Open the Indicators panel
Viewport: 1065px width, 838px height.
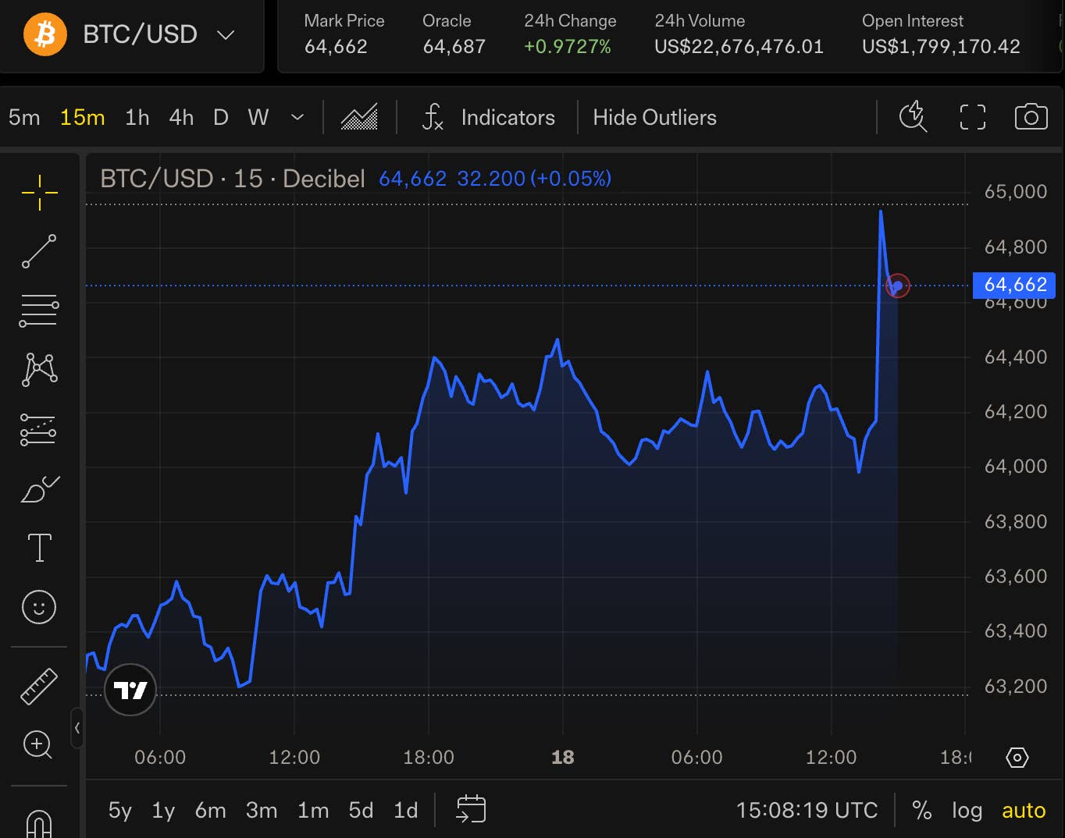[488, 118]
